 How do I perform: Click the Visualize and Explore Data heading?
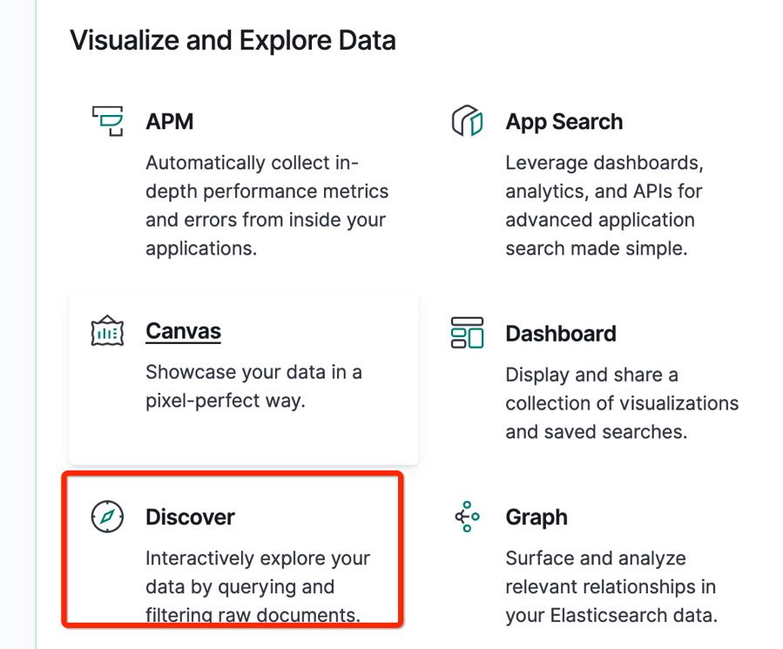pos(233,40)
